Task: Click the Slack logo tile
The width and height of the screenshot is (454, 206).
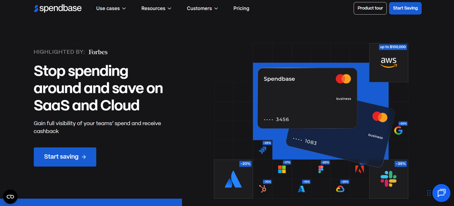Action: point(388,179)
